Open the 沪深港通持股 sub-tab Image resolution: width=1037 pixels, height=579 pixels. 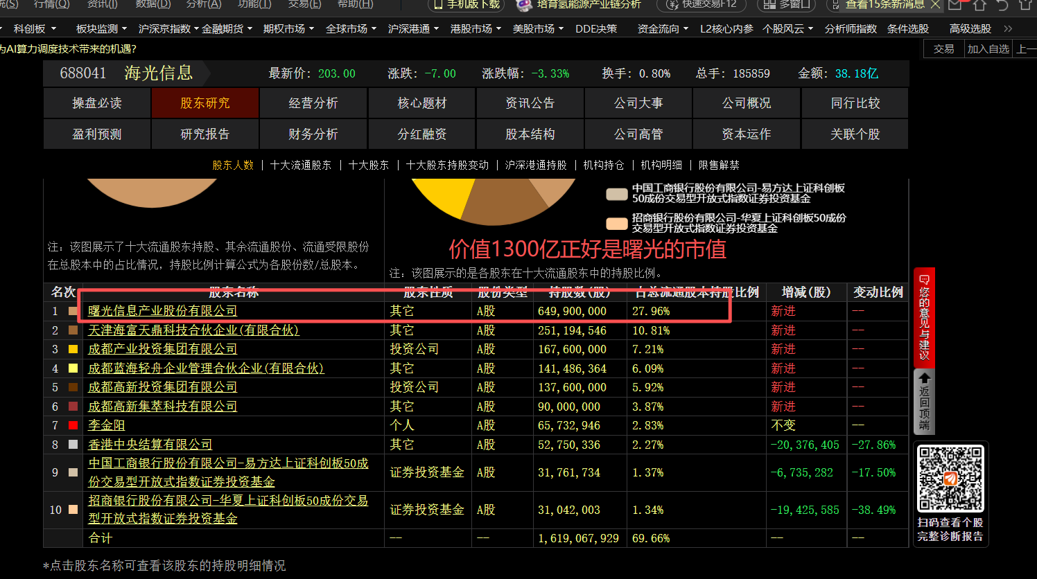(x=536, y=166)
